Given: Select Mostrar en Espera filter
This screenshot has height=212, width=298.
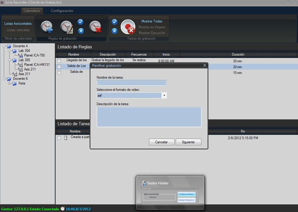Looking at the screenshot, I should click(152, 27).
